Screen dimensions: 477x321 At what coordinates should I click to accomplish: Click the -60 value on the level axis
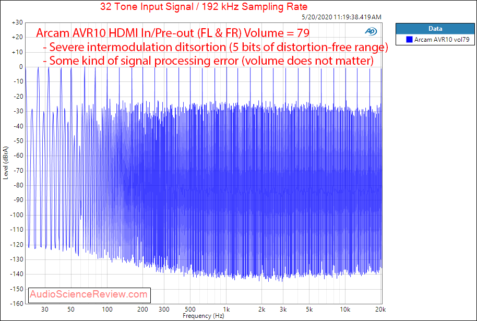[x=18, y=156]
